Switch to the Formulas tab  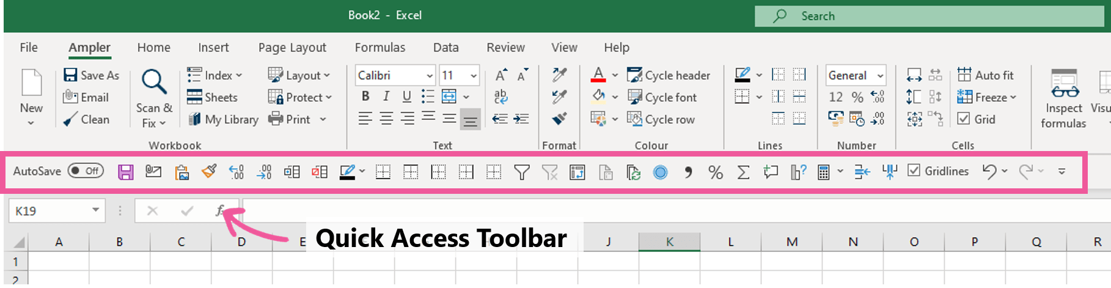point(380,47)
